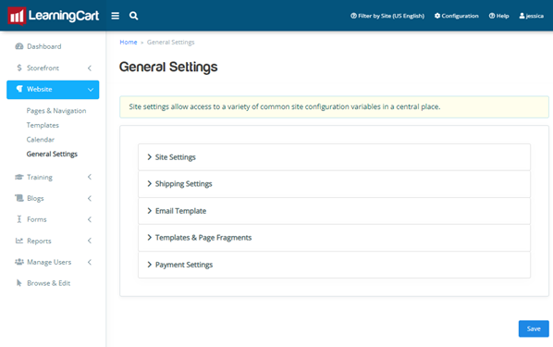
Task: Expand the Shipping Settings section
Action: pyautogui.click(x=334, y=184)
